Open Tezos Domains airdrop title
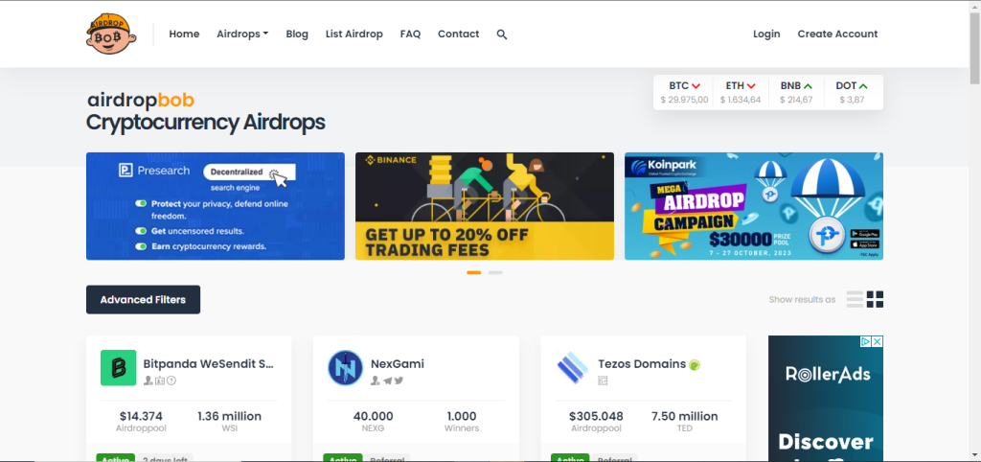Screen dimensions: 981x462 (x=642, y=363)
